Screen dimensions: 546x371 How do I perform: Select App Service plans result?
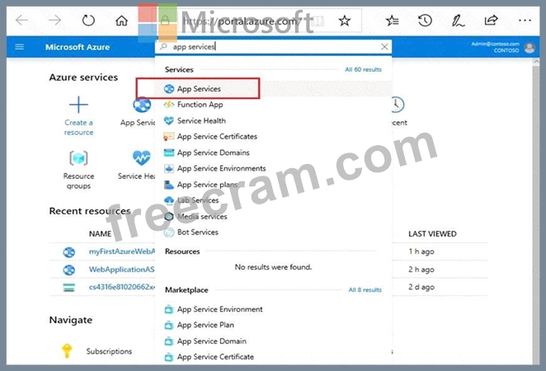273,185
